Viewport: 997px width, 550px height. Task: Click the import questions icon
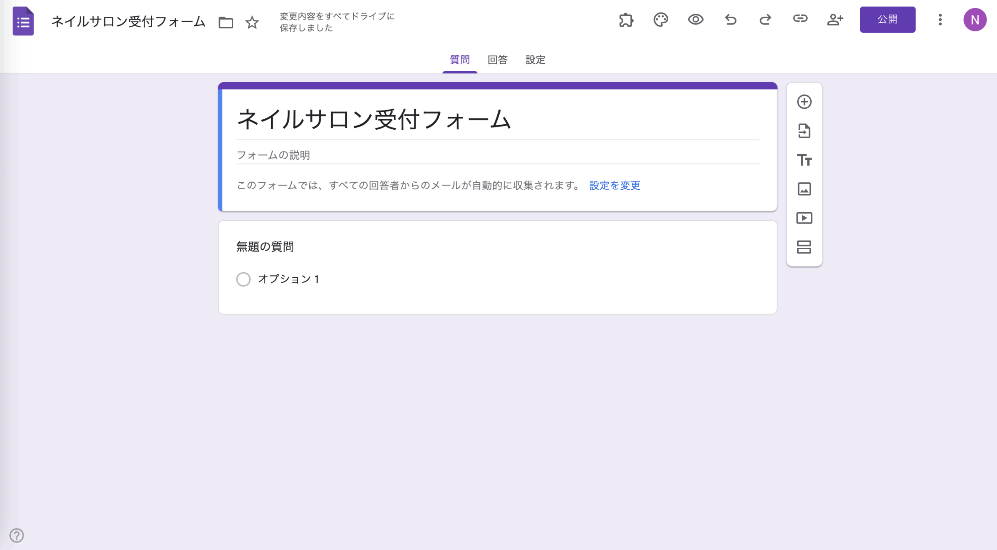804,131
